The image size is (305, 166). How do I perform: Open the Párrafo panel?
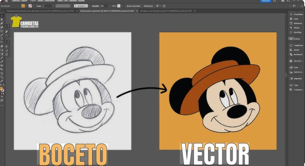click(294, 28)
